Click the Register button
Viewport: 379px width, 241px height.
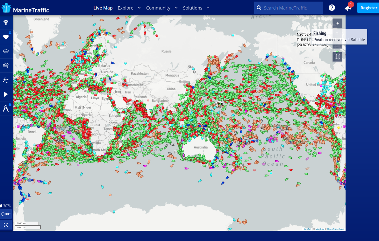(x=368, y=8)
